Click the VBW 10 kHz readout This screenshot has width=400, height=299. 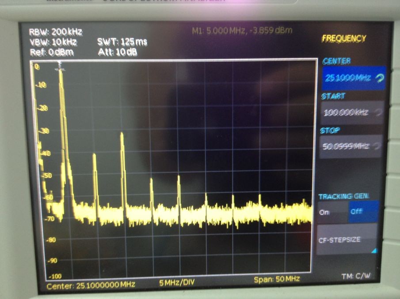click(x=53, y=42)
